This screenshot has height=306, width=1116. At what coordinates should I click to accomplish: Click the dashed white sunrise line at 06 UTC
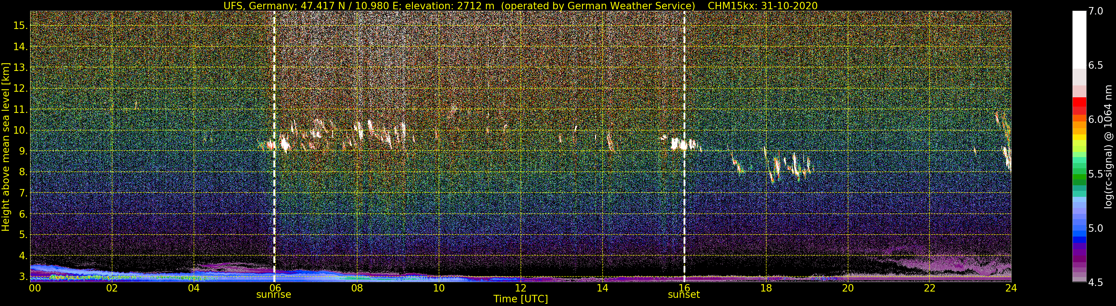(x=274, y=146)
